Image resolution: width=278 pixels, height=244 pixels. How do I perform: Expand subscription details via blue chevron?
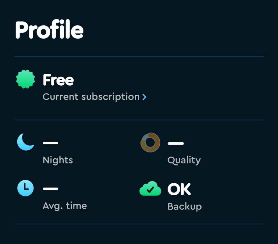pos(144,97)
